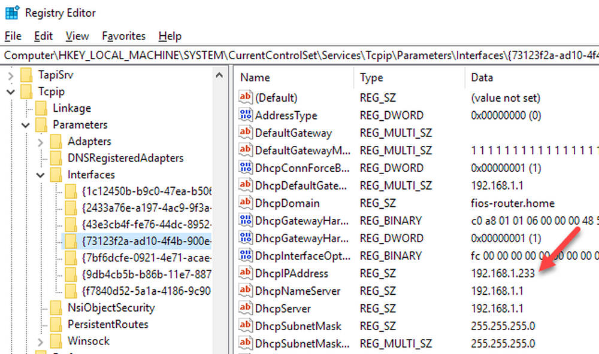Click the DhcpGatewayHar... REG_BINARY icon
This screenshot has height=354, width=599.
[x=245, y=220]
